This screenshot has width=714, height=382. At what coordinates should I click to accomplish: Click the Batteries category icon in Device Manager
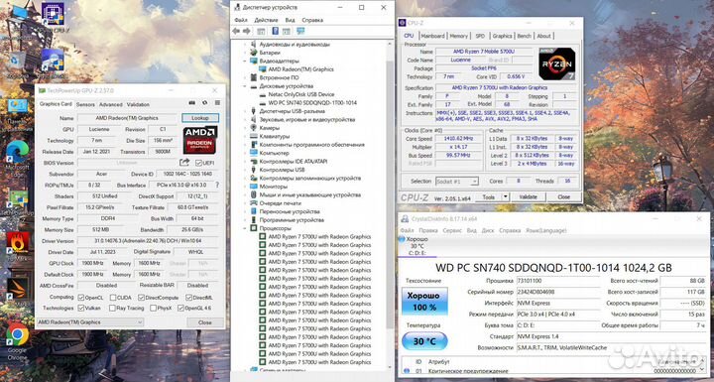coord(254,53)
